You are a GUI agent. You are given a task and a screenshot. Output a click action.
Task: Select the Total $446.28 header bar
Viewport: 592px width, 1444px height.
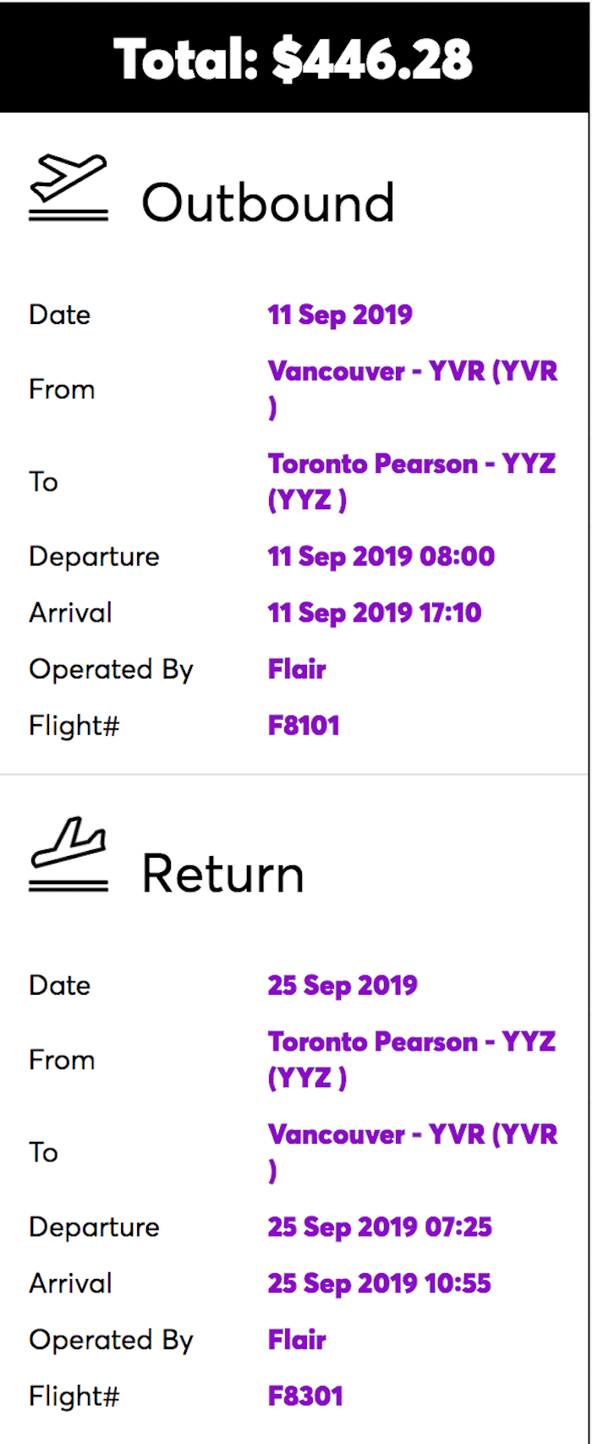[294, 57]
